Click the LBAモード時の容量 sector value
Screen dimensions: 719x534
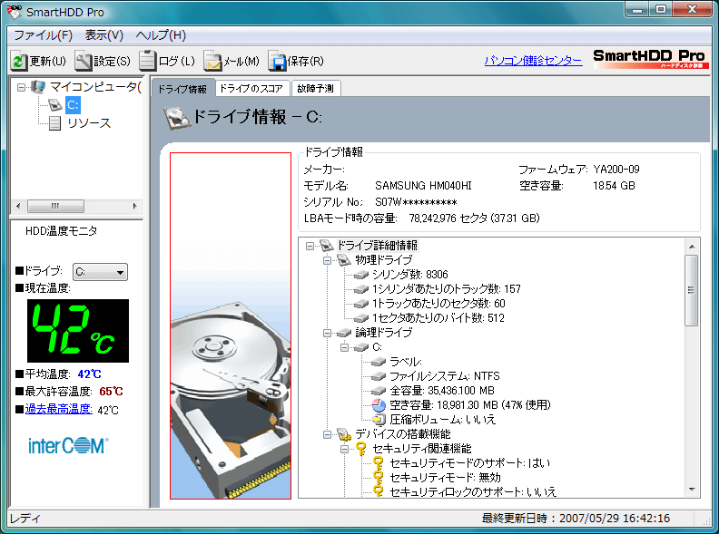[x=474, y=218]
